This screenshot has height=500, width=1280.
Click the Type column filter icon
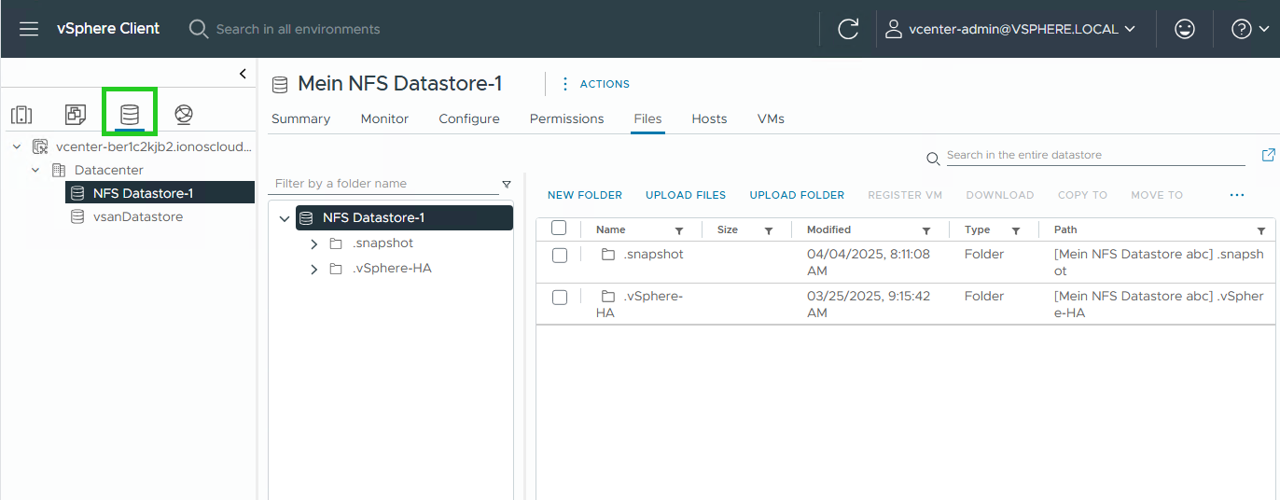[1016, 230]
